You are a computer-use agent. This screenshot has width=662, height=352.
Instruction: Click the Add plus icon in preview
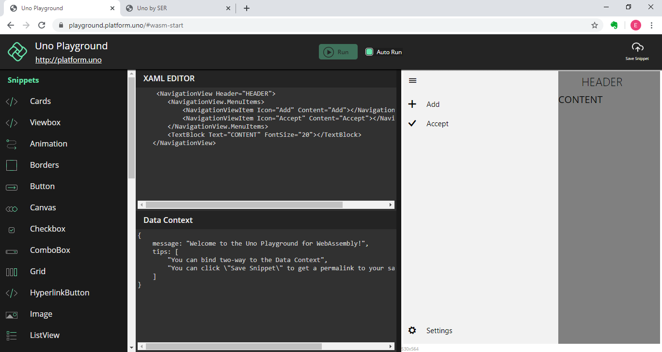coord(412,103)
